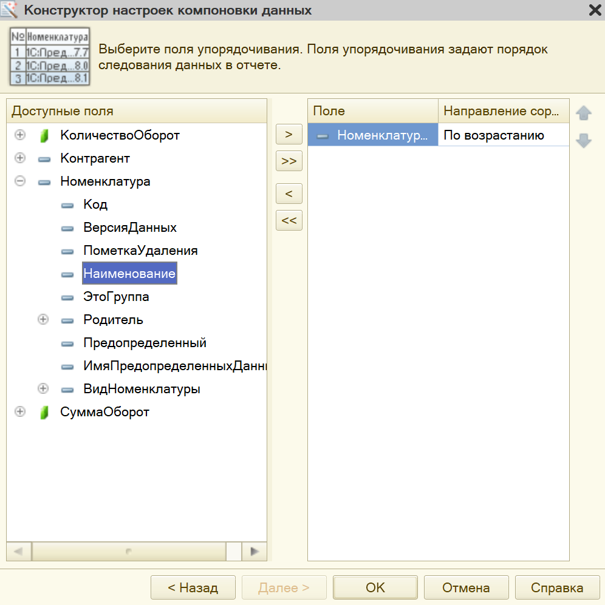This screenshot has height=605, width=605.
Task: Expand the Контрагент field node
Action: click(19, 158)
